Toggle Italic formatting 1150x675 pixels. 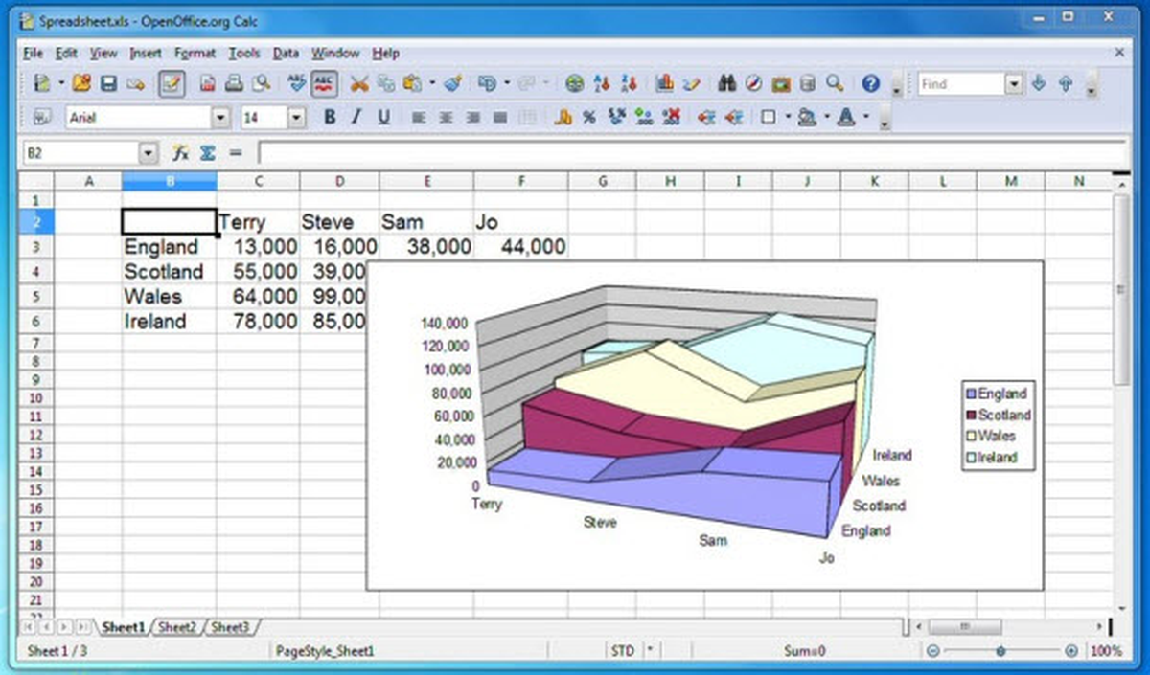[x=356, y=118]
